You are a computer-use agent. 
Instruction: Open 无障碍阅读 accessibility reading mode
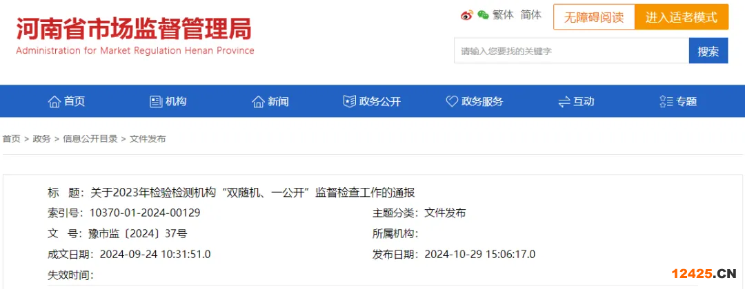click(x=594, y=17)
